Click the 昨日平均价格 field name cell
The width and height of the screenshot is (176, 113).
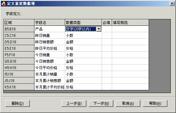[50, 49]
